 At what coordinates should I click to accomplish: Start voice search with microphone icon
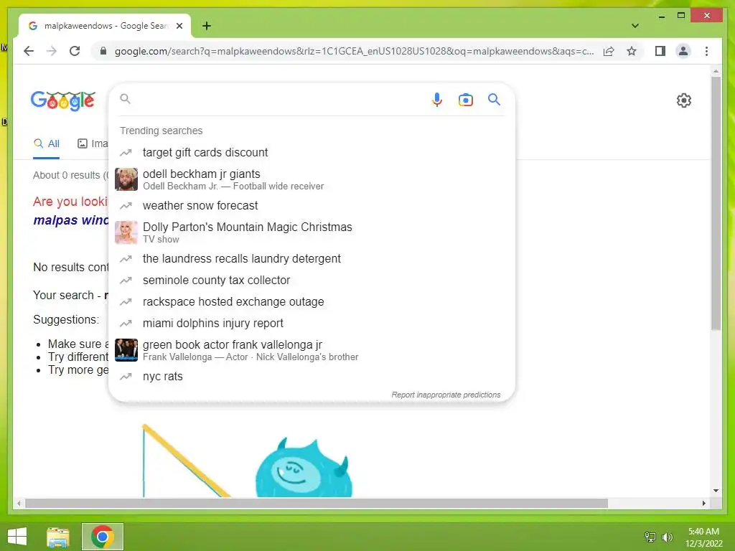[x=436, y=99]
